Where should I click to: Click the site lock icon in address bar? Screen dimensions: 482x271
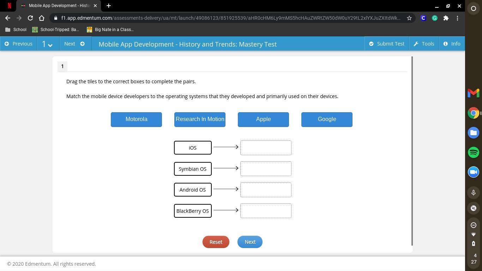(x=55, y=18)
